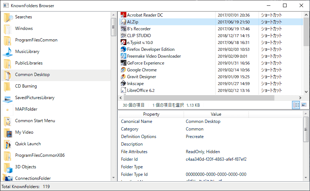Click the 30 個の項目 item count
This screenshot has width=310, height=191.
coord(134,105)
